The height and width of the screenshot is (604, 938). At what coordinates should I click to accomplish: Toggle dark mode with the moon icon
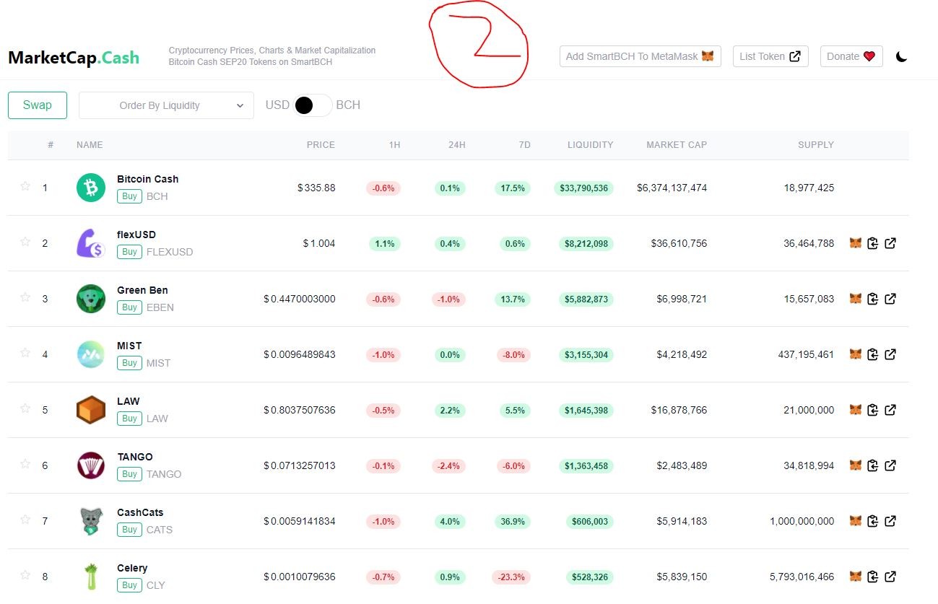[x=901, y=56]
